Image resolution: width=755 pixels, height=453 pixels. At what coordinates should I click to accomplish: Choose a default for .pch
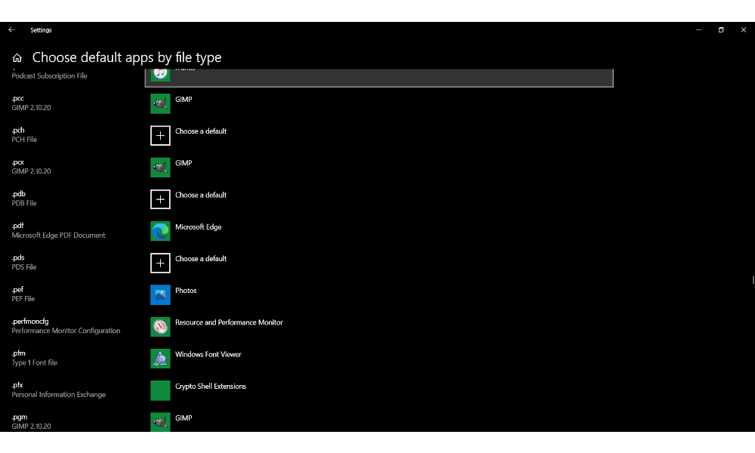[x=201, y=131]
